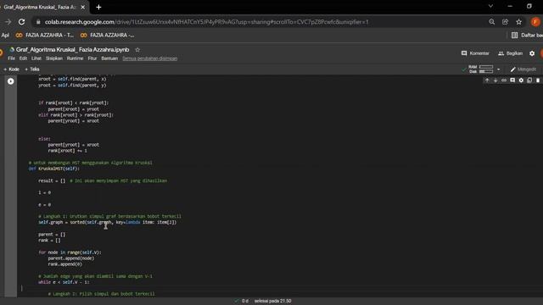This screenshot has width=543, height=305.
Task: Expand RAM and Disk dropdown arrow
Action: (498, 69)
